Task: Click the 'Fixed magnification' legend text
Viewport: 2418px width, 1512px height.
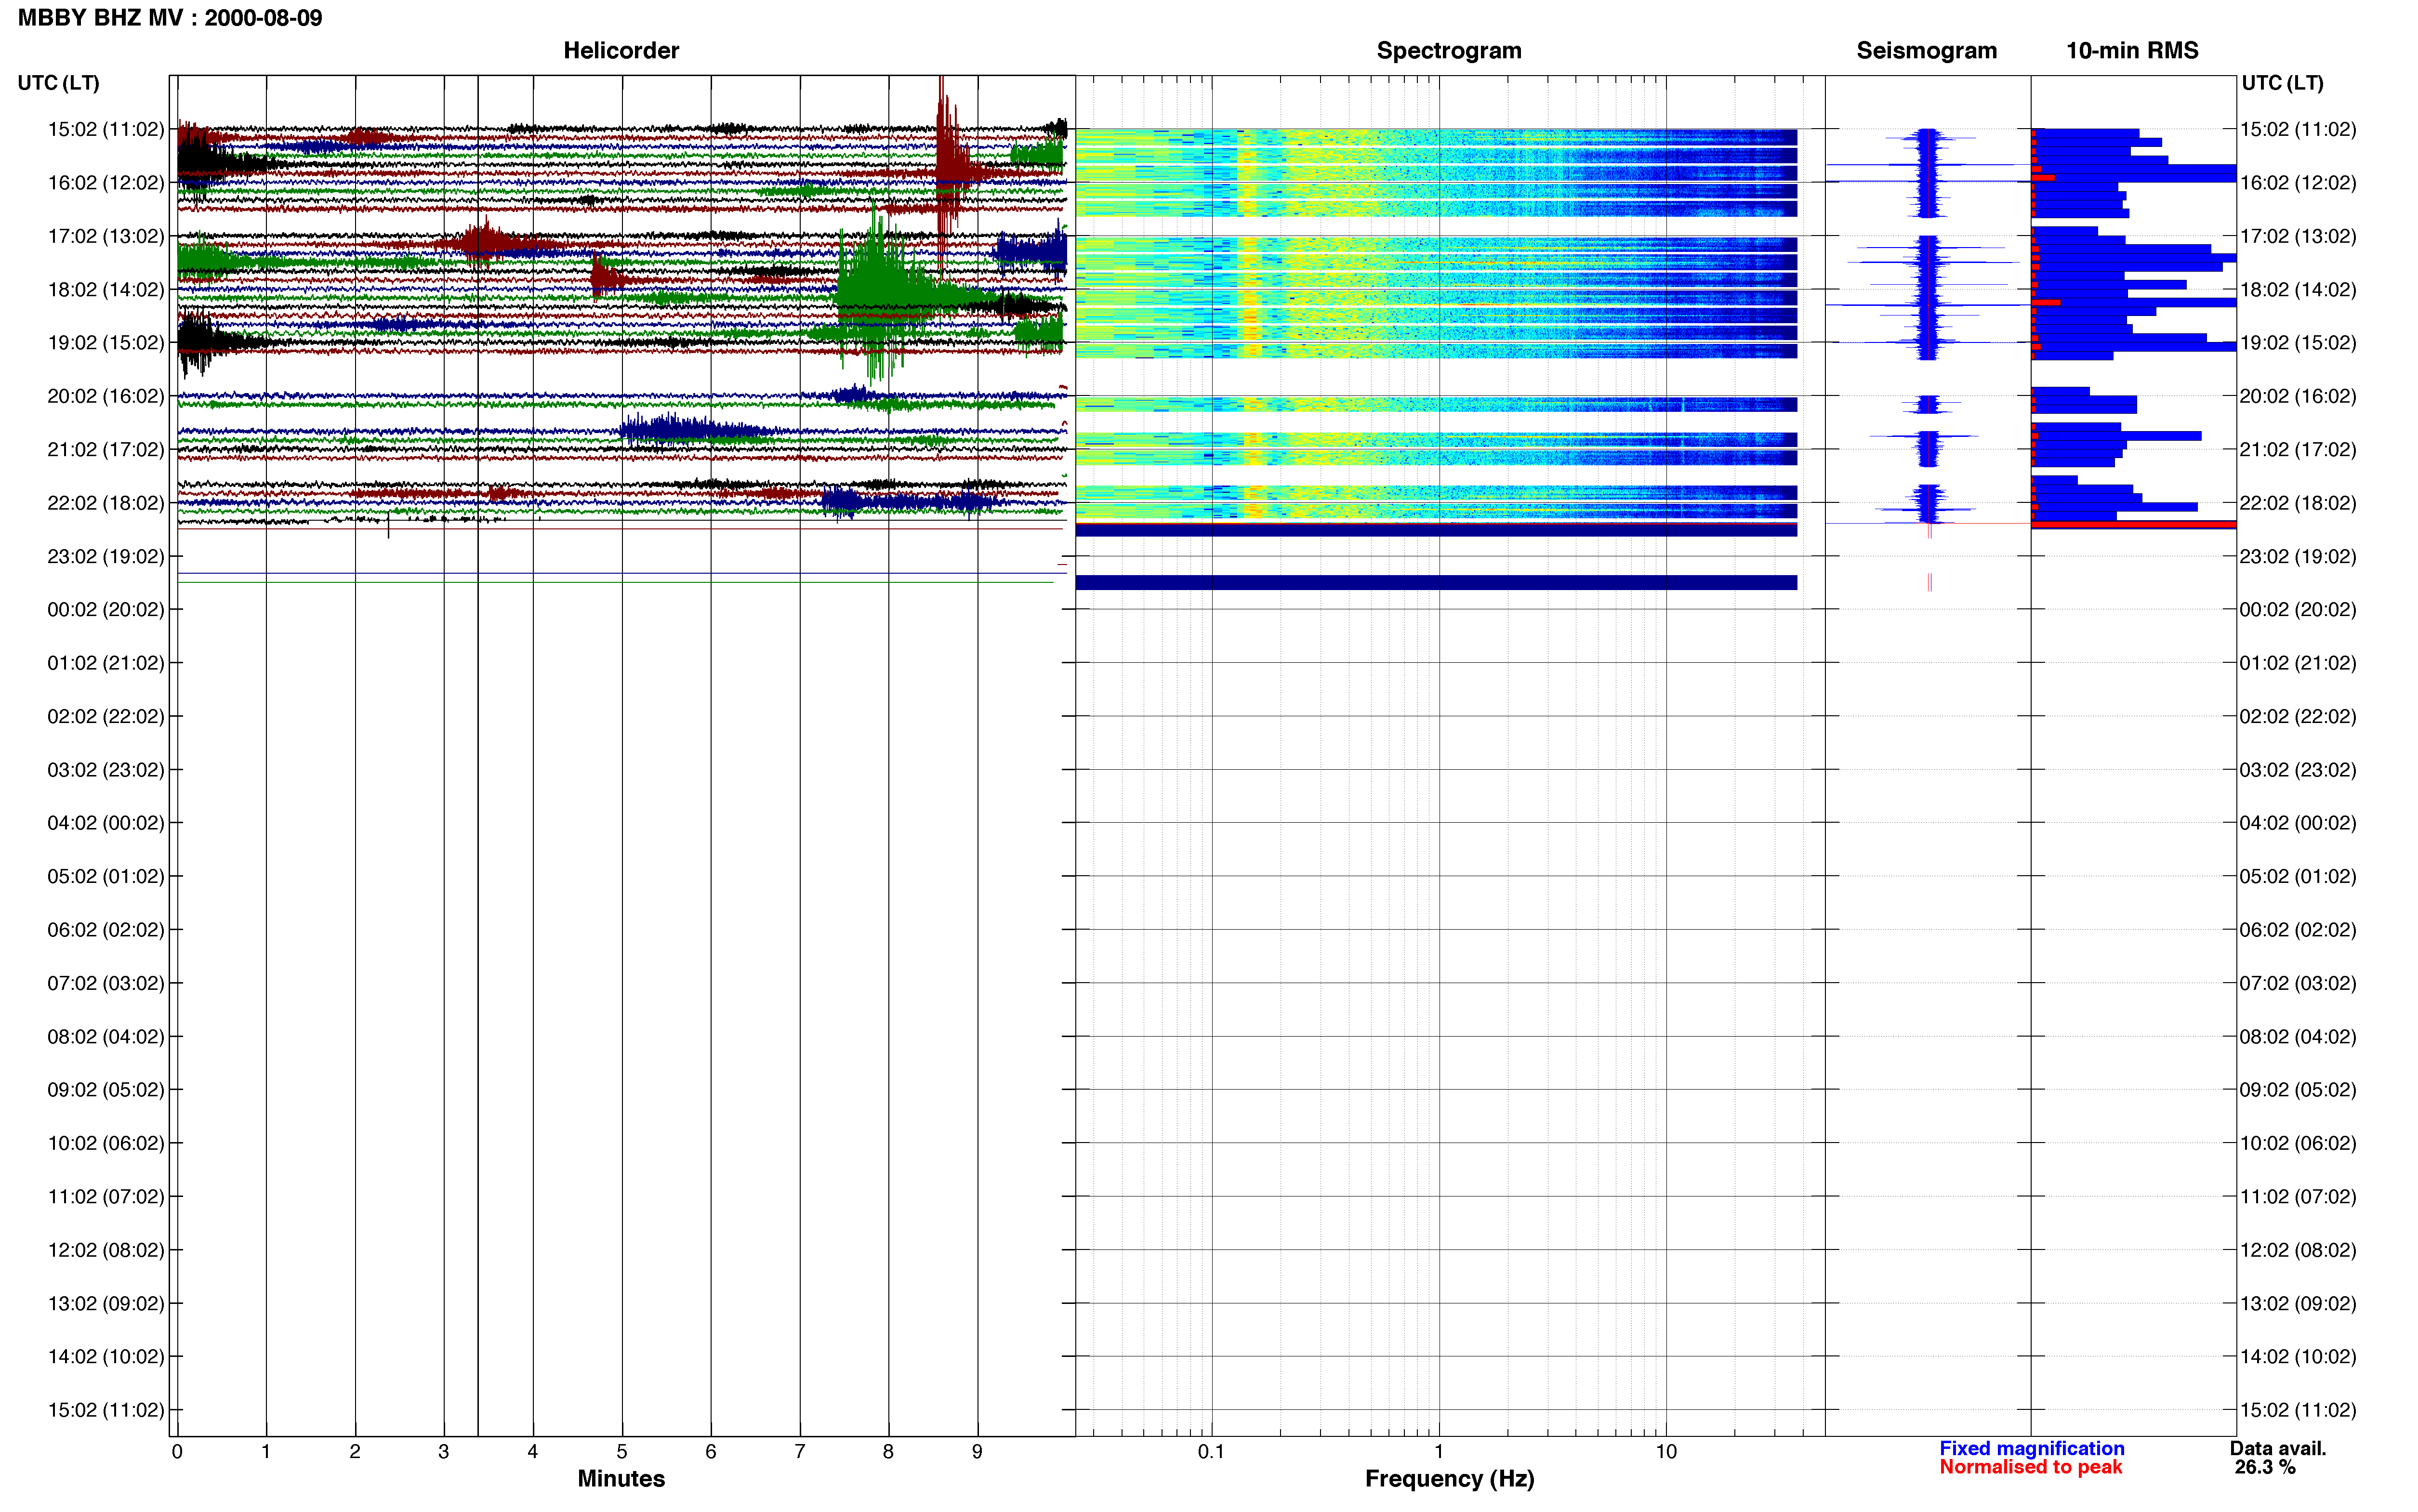Action: point(2032,1448)
